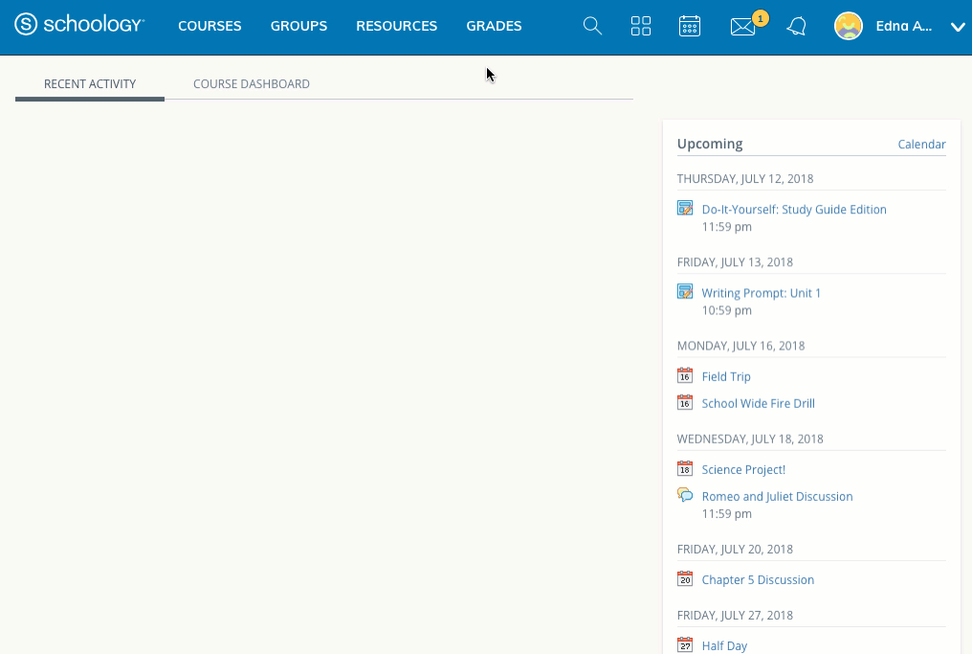Image resolution: width=972 pixels, height=654 pixels.
Task: Click the Schoology logo
Action: click(x=79, y=26)
